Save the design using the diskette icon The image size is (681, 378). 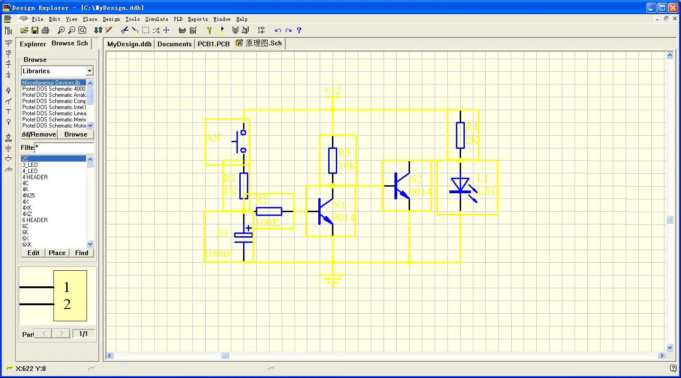pyautogui.click(x=35, y=30)
